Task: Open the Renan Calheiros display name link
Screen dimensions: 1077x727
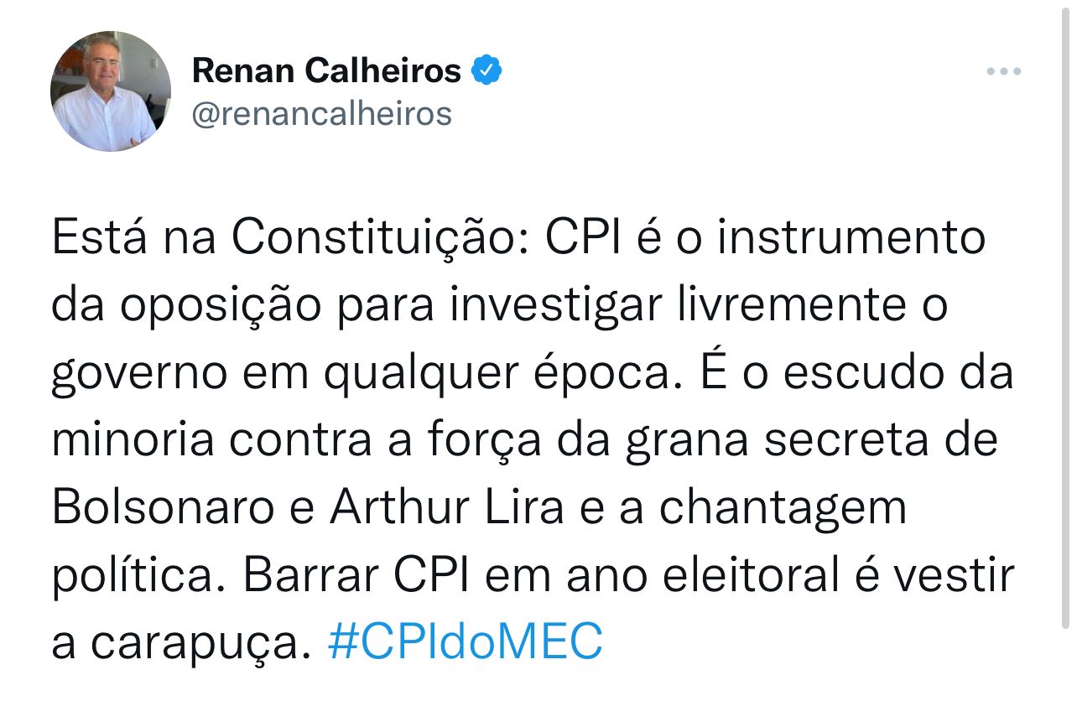Action: [x=327, y=70]
